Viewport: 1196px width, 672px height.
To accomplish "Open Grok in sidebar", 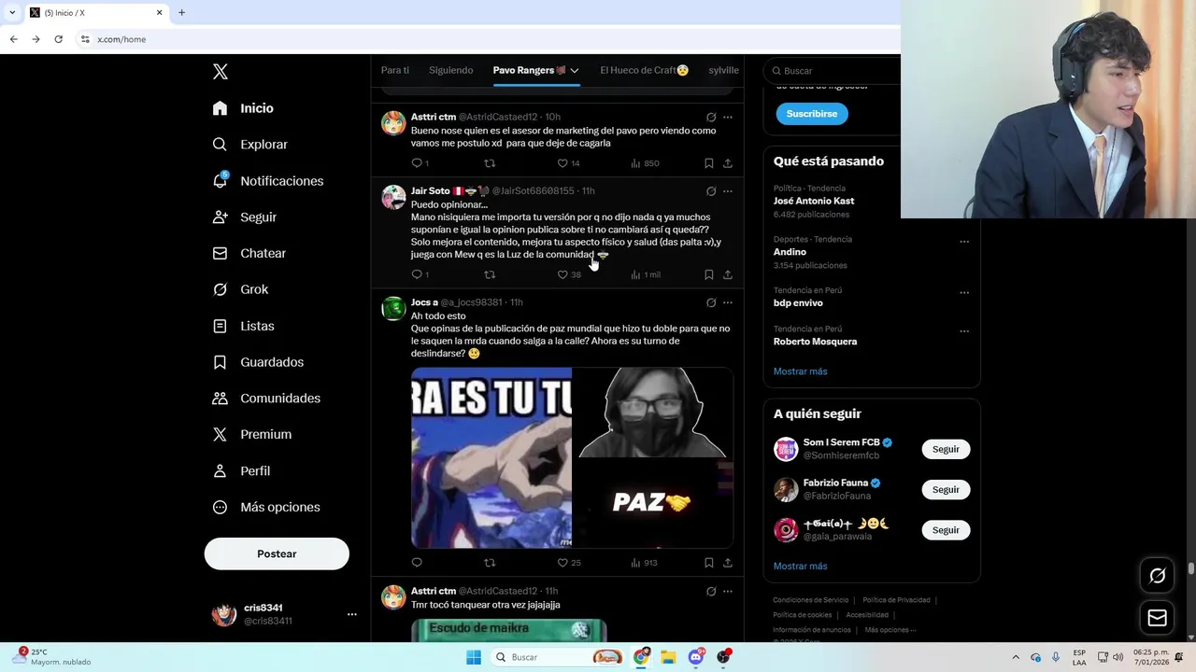I will tap(240, 289).
